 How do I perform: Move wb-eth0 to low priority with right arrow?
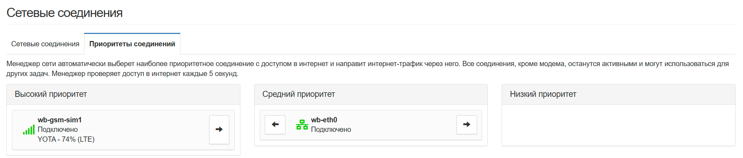pyautogui.click(x=466, y=124)
